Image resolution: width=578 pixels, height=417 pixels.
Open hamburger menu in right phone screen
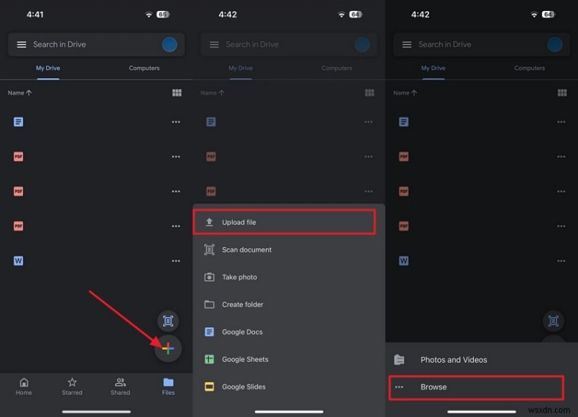pos(407,45)
